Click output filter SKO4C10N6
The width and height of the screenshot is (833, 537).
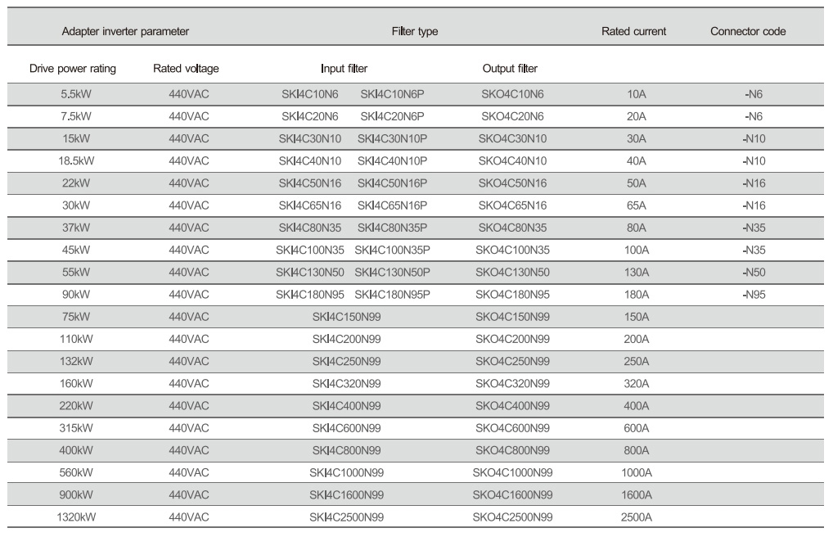(513, 94)
